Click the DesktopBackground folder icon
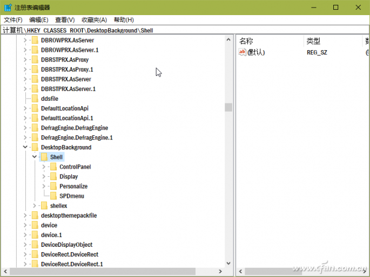370x277 pixels. (35, 147)
